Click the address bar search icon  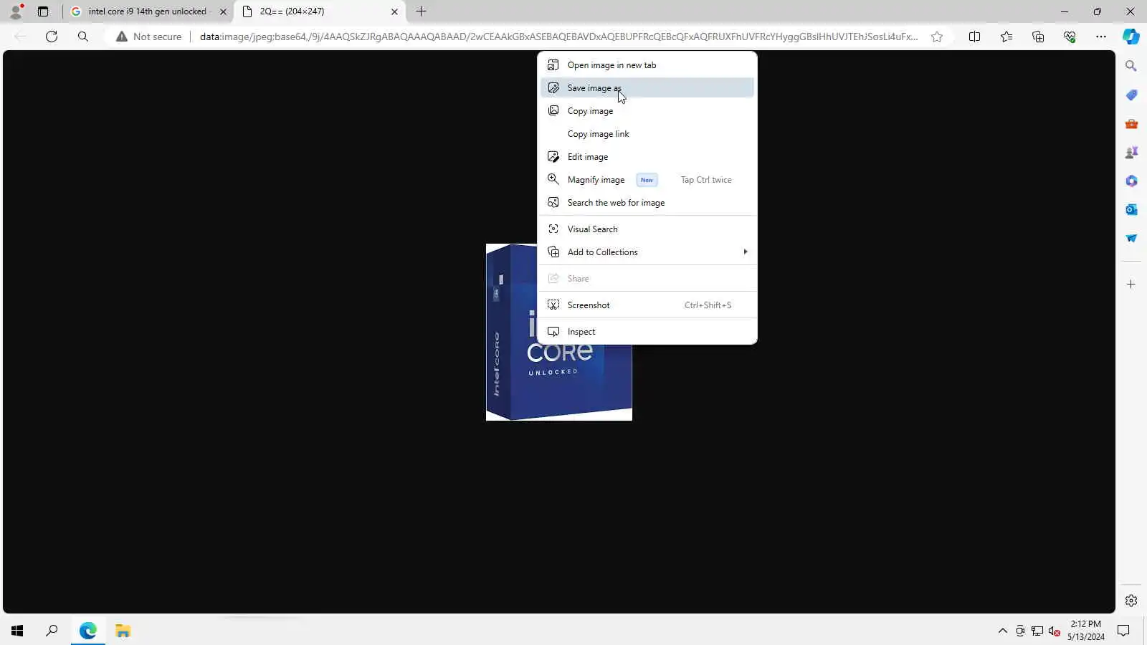(83, 37)
